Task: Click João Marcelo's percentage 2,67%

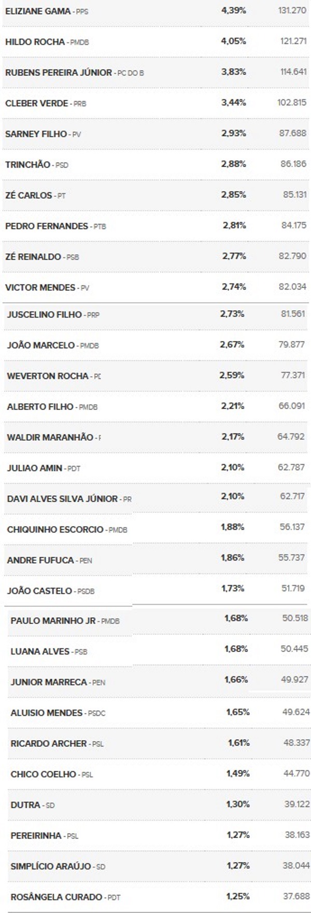Action: (232, 344)
